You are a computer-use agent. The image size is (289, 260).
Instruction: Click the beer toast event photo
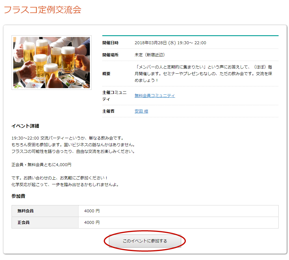point(52,62)
